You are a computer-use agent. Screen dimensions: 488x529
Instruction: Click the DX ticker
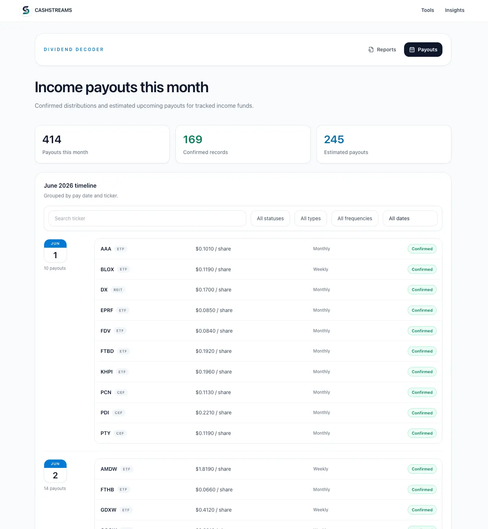104,290
